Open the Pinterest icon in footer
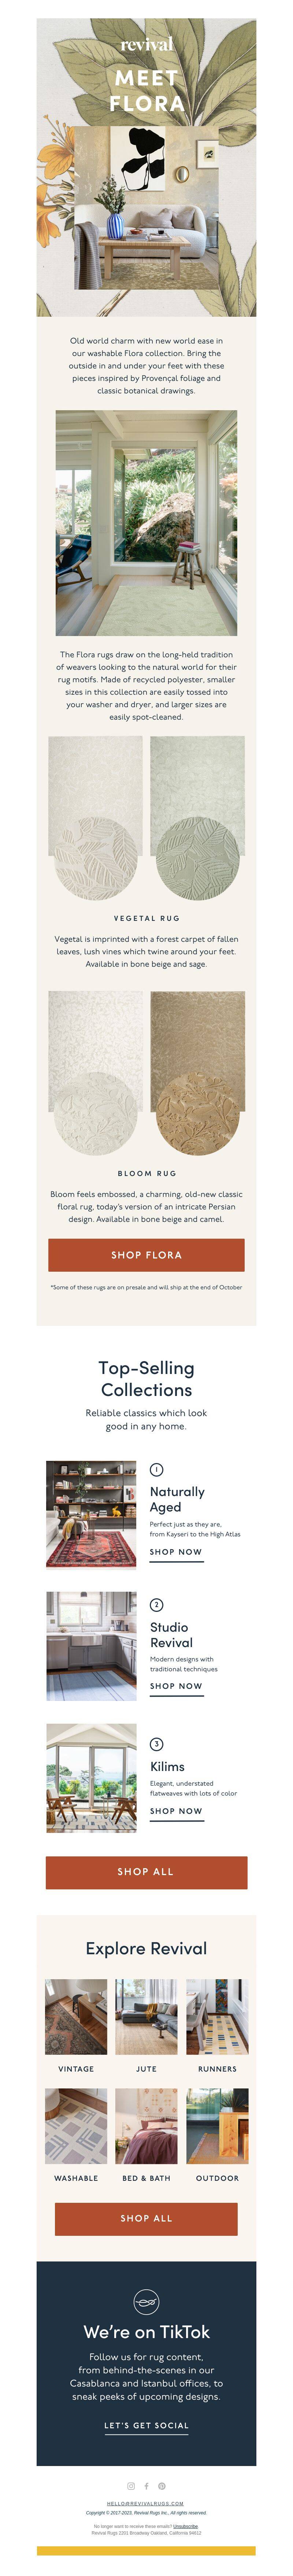Screen dimensions: 293x2576 click(162, 2486)
